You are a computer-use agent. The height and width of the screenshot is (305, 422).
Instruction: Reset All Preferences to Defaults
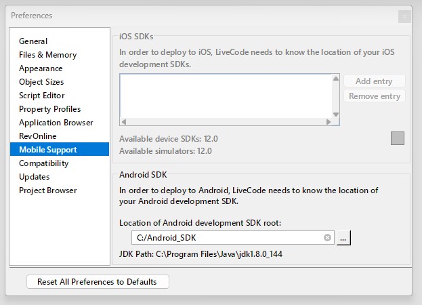point(97,282)
